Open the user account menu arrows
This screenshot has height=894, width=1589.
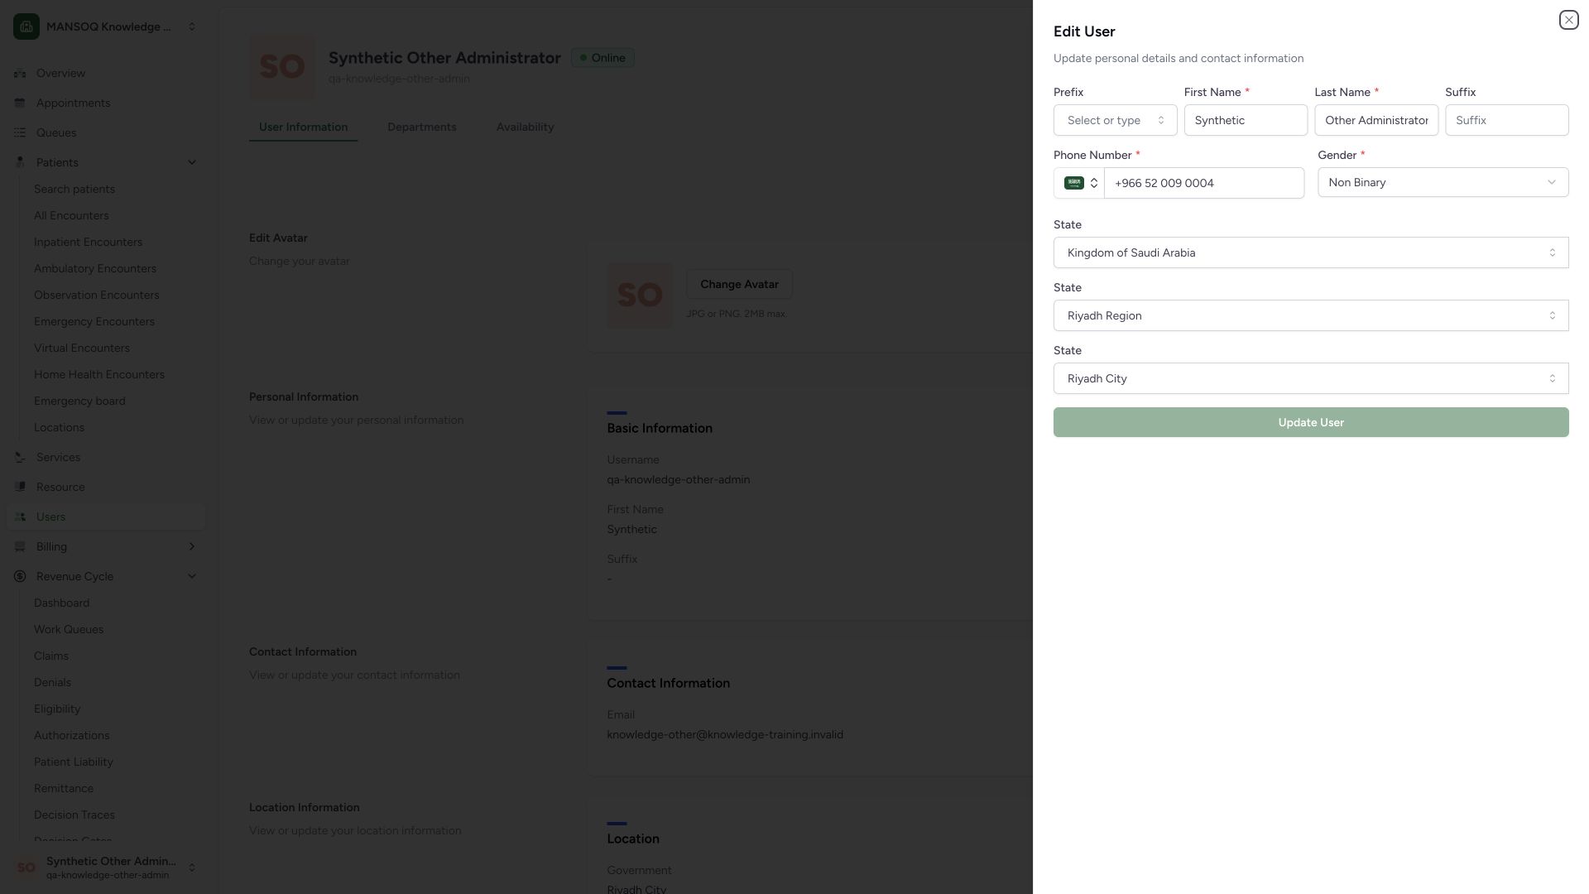pos(192,868)
